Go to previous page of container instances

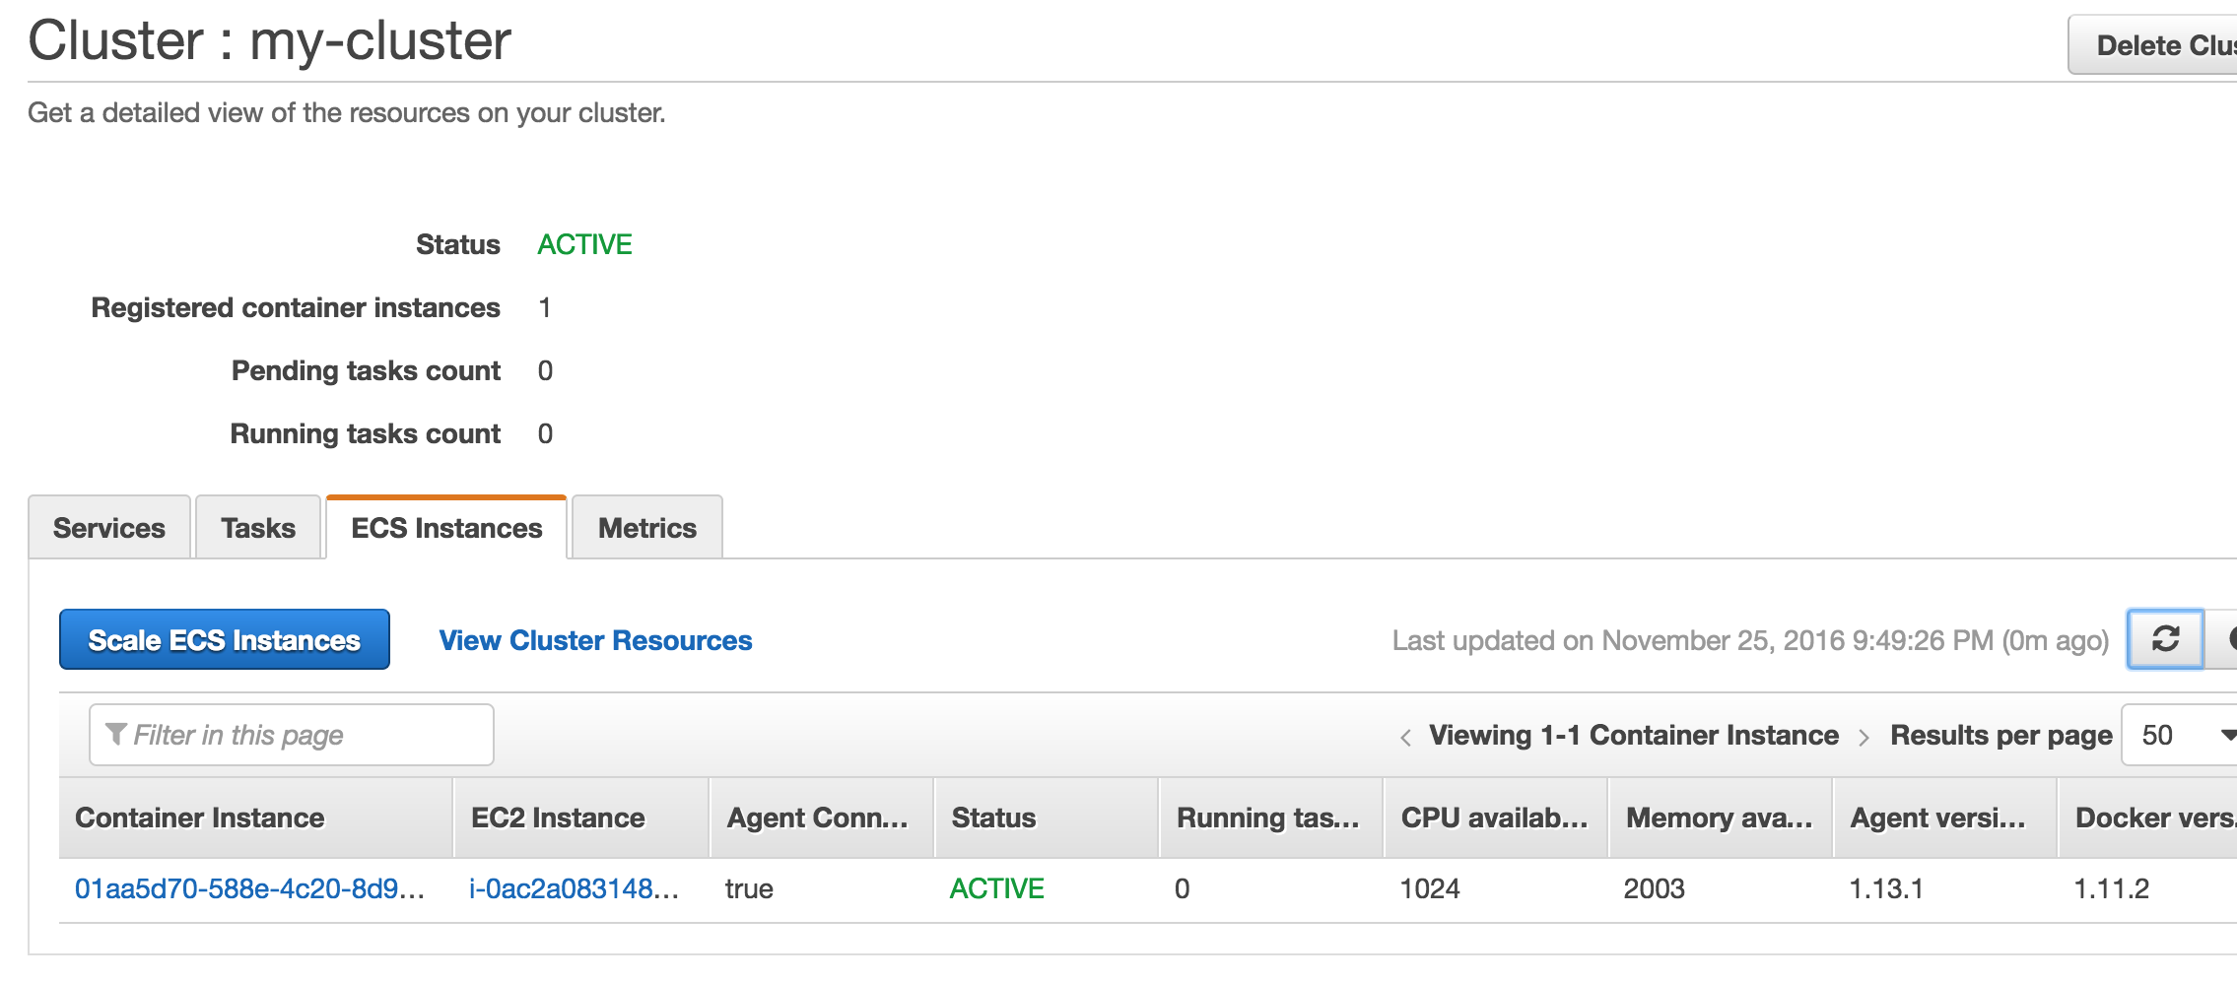tap(1406, 737)
